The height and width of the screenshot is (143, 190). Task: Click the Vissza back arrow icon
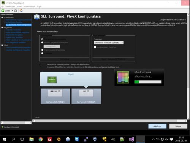click(x=3, y=11)
